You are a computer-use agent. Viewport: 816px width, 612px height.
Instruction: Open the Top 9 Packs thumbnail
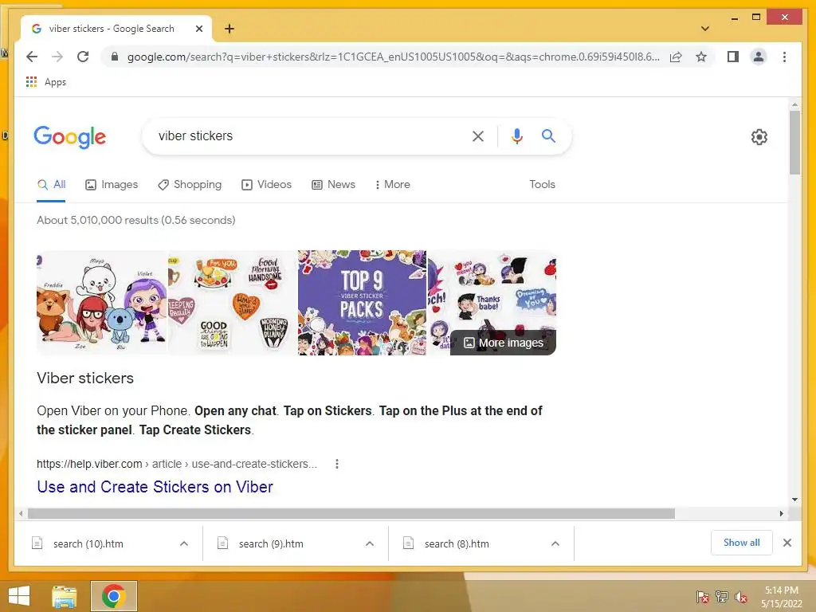(x=362, y=303)
